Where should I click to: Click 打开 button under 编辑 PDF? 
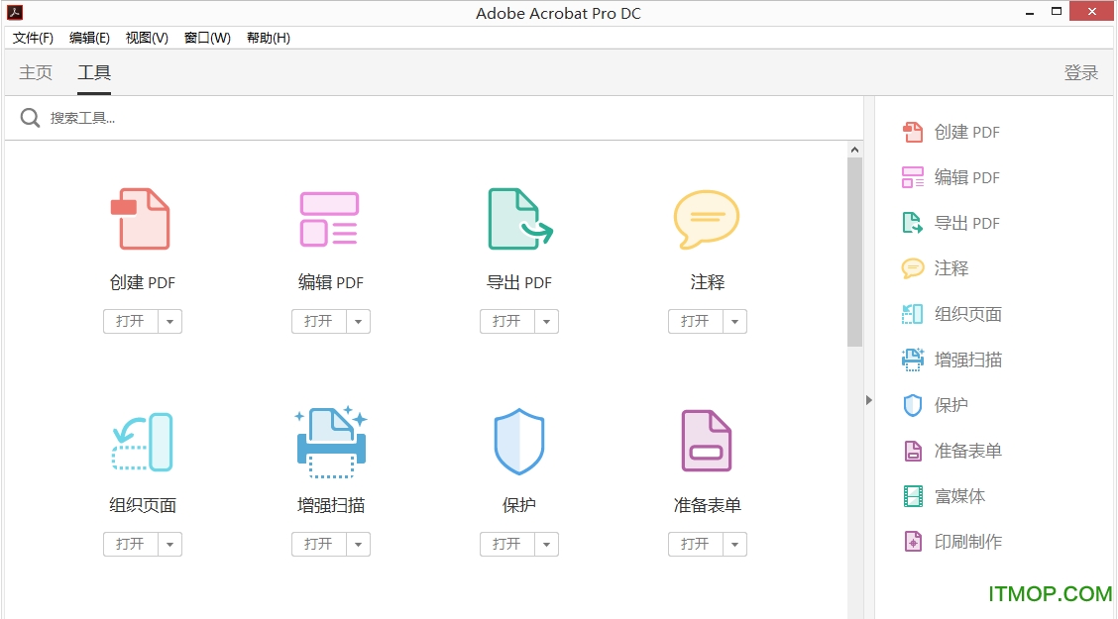point(319,321)
